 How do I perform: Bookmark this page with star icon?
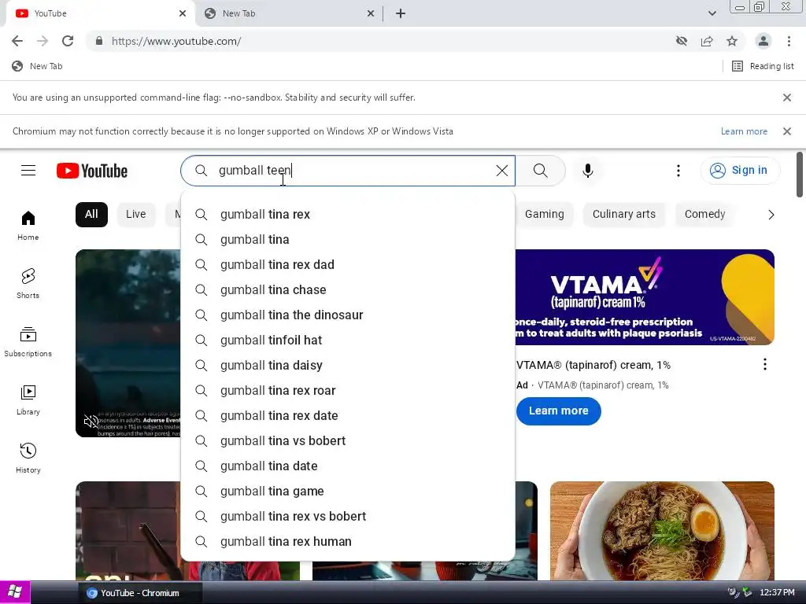pyautogui.click(x=732, y=41)
